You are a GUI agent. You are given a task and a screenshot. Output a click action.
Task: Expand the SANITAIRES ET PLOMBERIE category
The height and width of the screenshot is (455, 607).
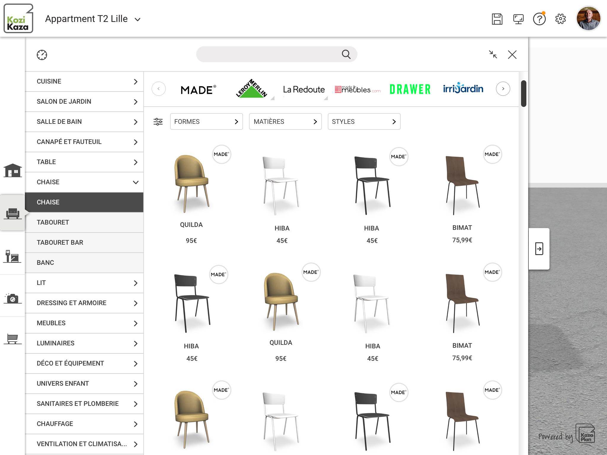coord(84,404)
